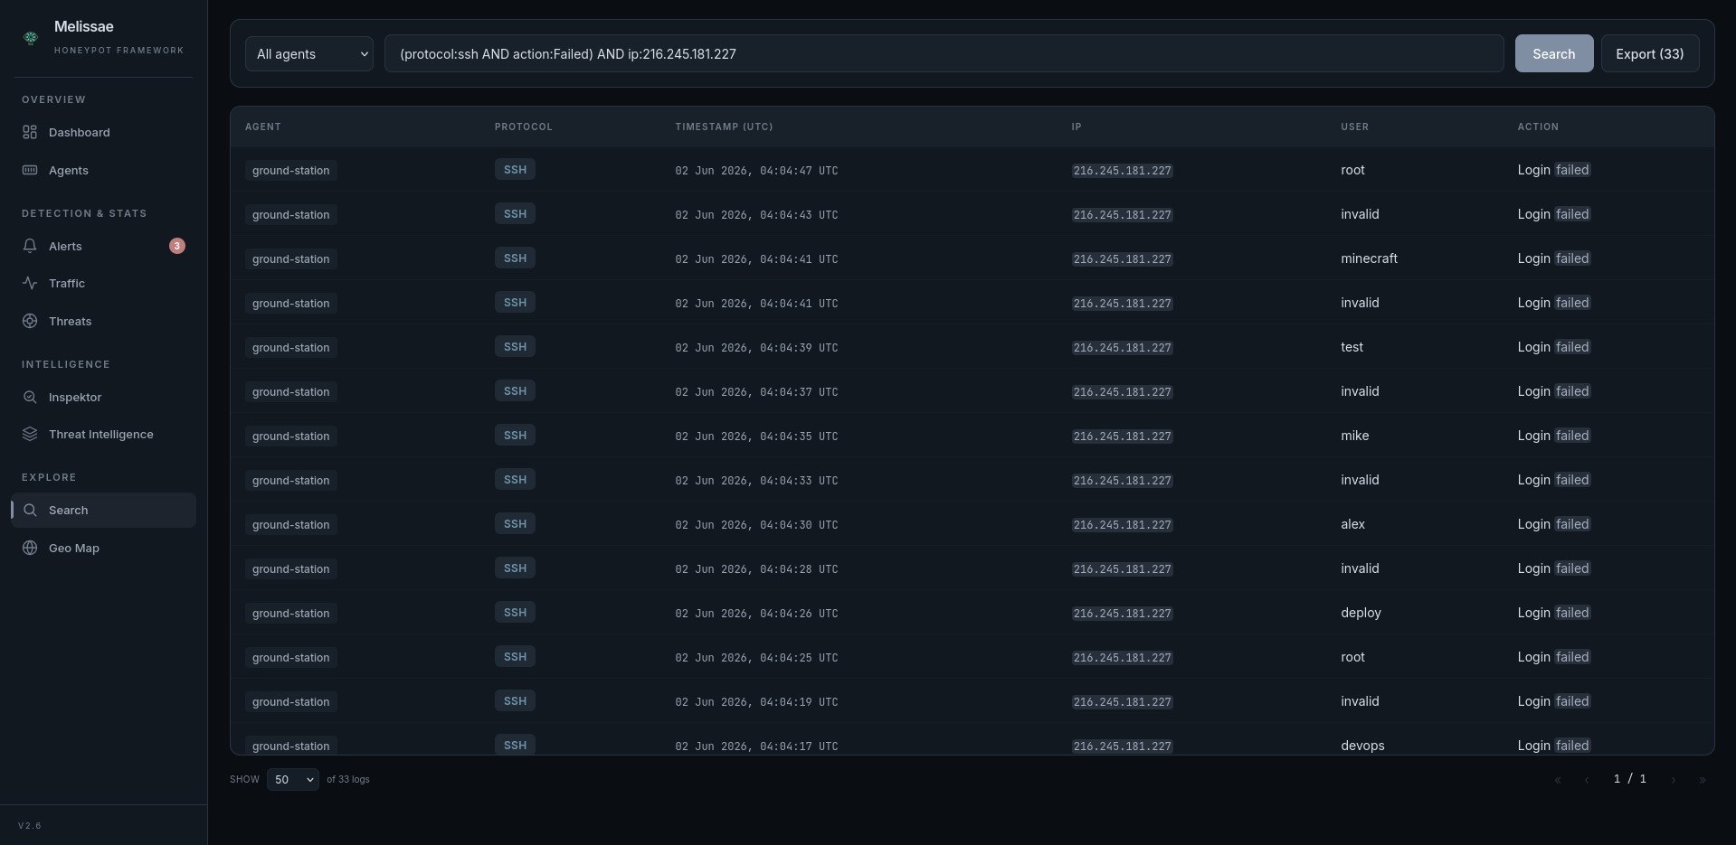The image size is (1736, 845).
Task: Open the Inspektor menu item
Action: 103,397
